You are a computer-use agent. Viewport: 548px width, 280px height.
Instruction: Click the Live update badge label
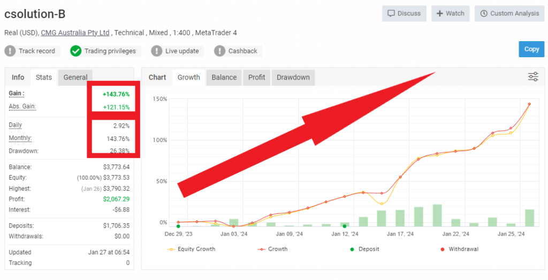[x=182, y=51]
